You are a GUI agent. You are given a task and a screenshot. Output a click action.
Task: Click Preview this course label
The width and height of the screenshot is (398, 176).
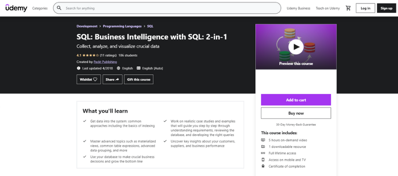(x=296, y=64)
